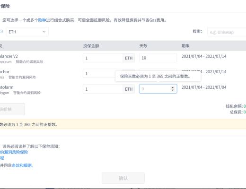Edit days field for Balancer V2
This screenshot has width=246, height=189.
[x=158, y=58]
